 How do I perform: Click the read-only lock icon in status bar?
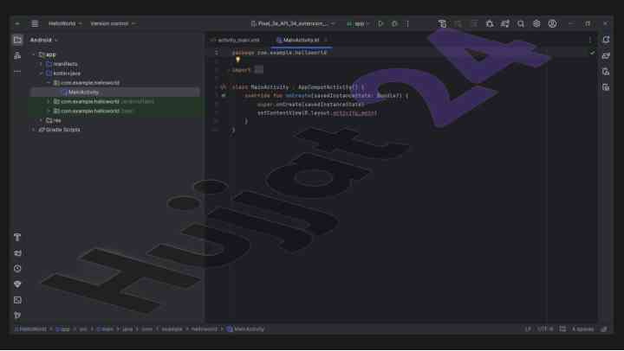point(604,329)
